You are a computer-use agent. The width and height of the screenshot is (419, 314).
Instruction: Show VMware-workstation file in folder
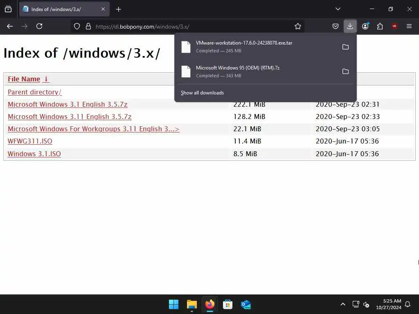click(345, 47)
